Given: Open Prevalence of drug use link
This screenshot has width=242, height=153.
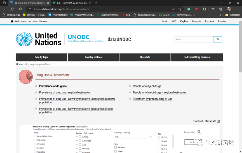Looking at the screenshot, I should click(x=53, y=86).
